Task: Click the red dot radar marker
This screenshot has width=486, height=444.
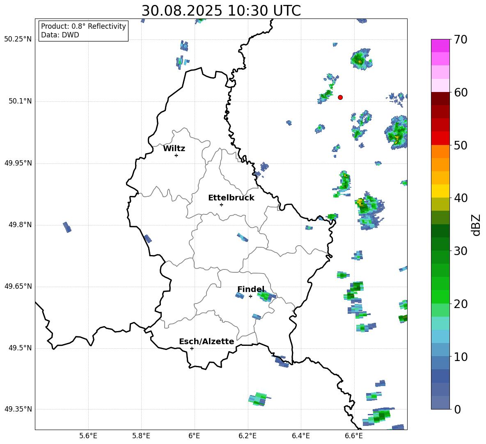Action: click(340, 97)
